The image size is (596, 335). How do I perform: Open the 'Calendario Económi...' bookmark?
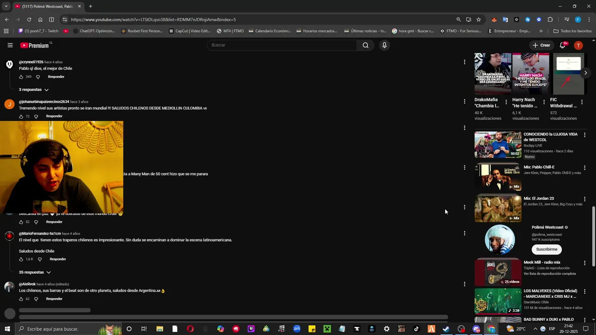270,31
